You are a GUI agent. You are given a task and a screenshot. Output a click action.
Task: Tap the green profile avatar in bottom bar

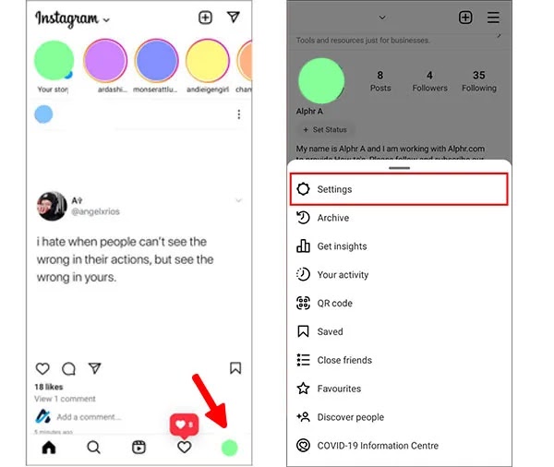[x=229, y=448]
